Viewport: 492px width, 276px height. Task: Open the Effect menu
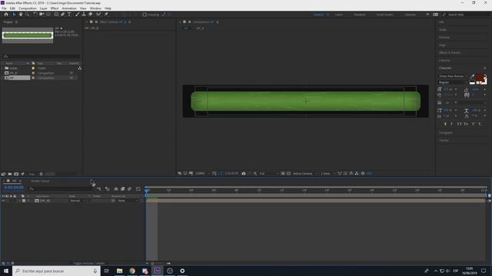click(55, 8)
